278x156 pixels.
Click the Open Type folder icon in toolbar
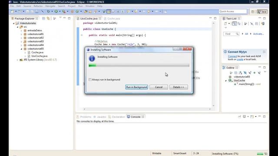(86, 12)
